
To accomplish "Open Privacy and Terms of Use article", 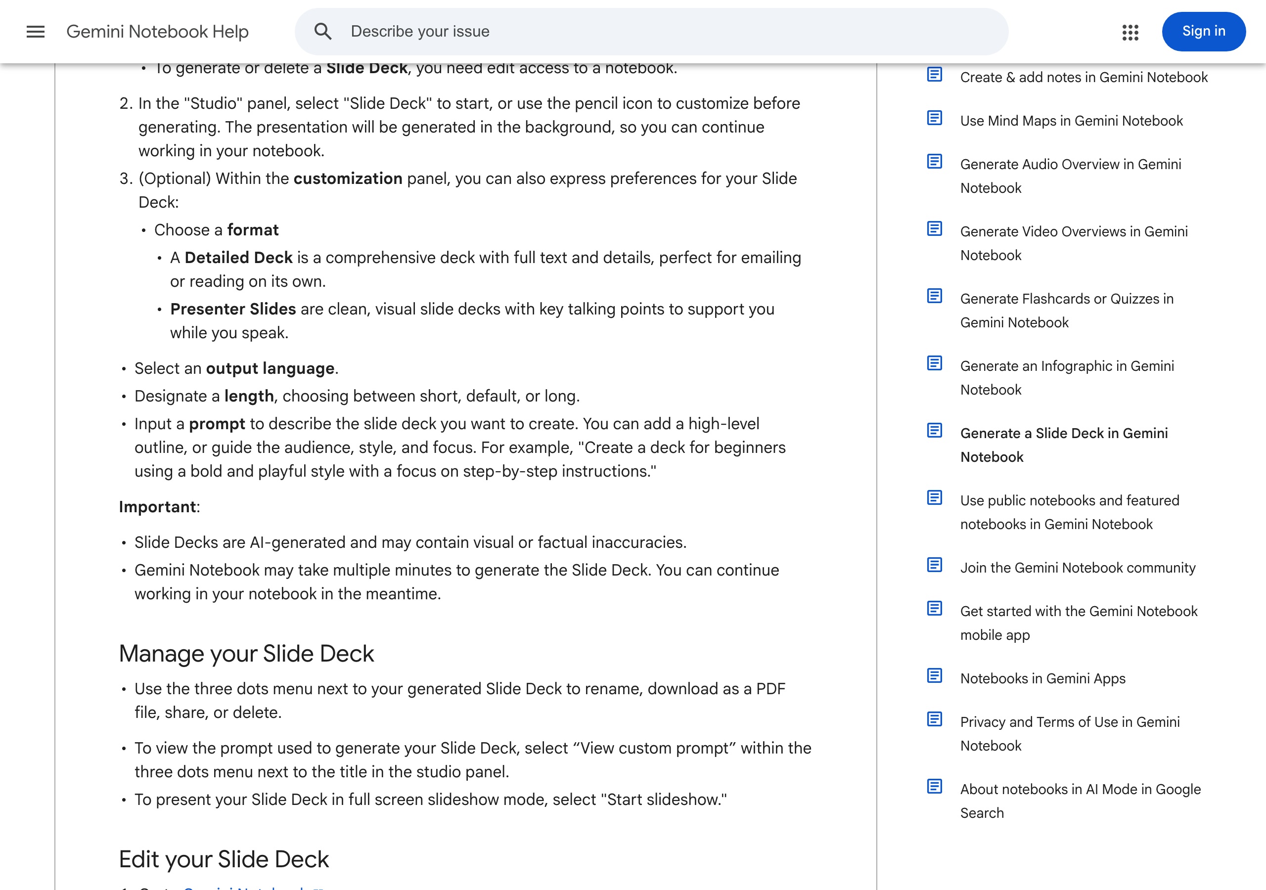I will coord(1070,734).
